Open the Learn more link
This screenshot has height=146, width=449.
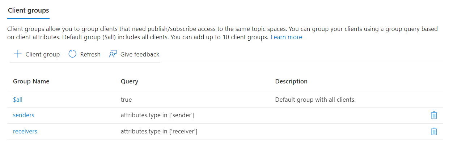coord(286,37)
